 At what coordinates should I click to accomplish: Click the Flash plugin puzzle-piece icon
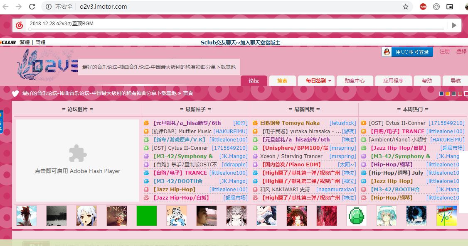pos(78,153)
